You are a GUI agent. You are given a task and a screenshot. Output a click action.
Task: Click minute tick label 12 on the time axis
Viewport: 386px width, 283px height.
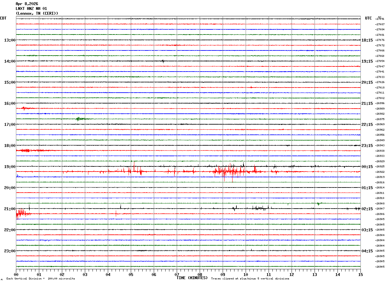[x=292, y=274]
